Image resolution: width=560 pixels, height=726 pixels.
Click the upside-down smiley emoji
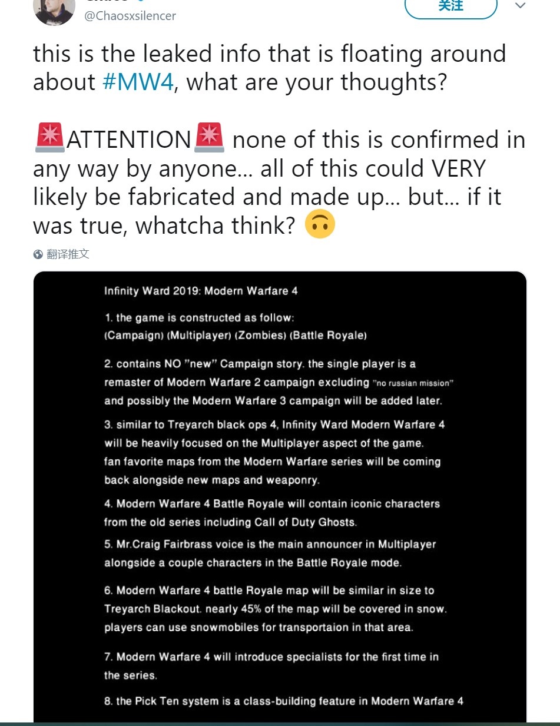(x=319, y=225)
